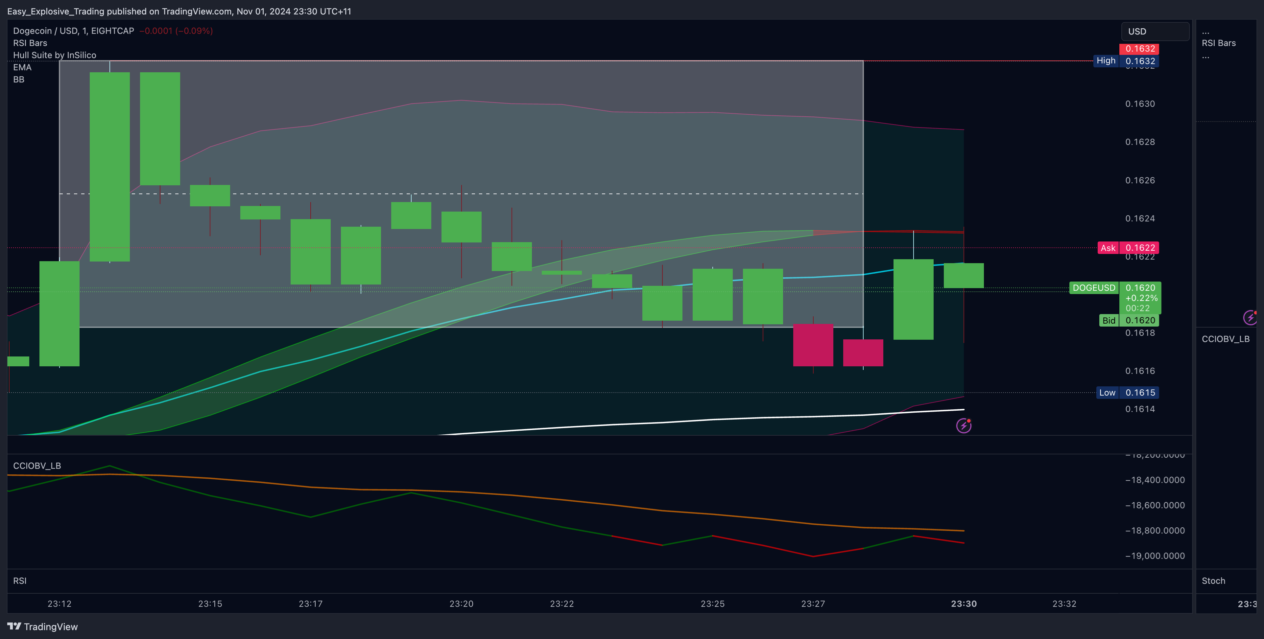Click the -19,000.0000 indicator axis value
Image resolution: width=1264 pixels, height=639 pixels.
click(1155, 556)
